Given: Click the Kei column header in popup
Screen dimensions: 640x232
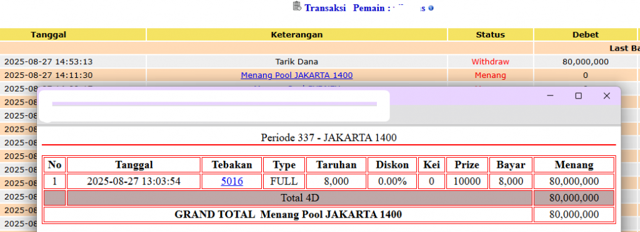Looking at the screenshot, I should tap(431, 165).
